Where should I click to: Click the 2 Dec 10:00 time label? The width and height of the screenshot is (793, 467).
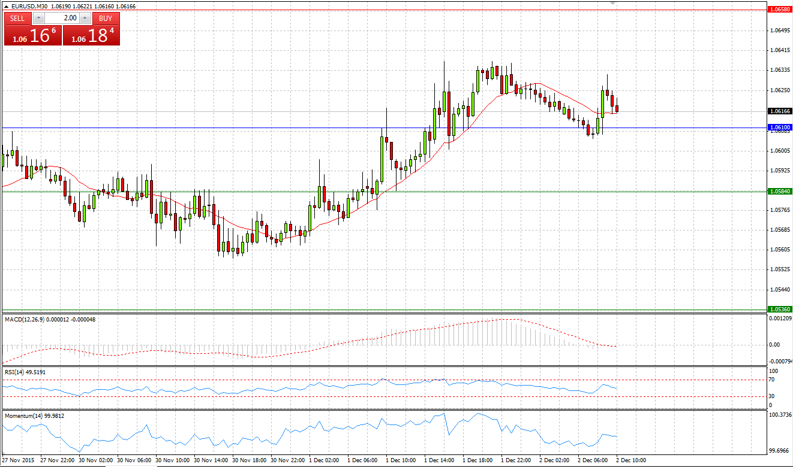631,461
